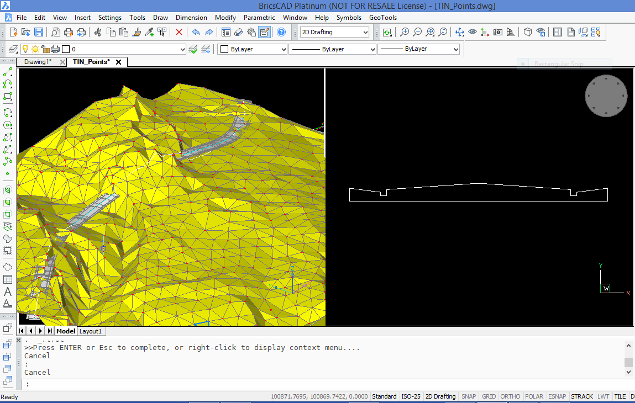This screenshot has height=403, width=635.
Task: Click the Save drawing icon
Action: tap(39, 32)
